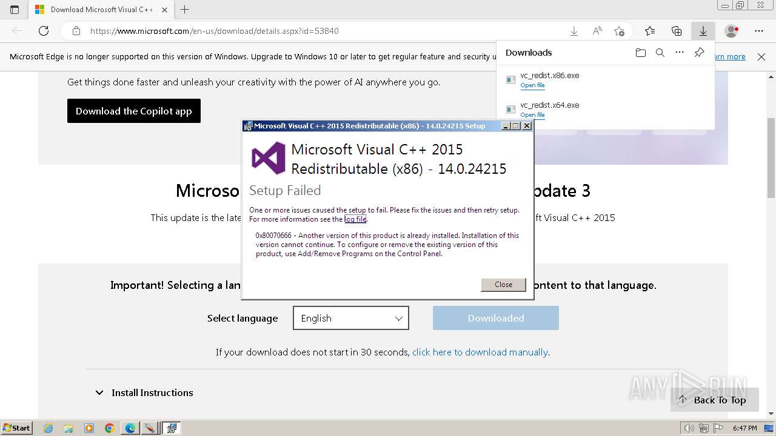The height and width of the screenshot is (436, 776).
Task: Click the 6:47 PM system clock
Action: point(744,428)
